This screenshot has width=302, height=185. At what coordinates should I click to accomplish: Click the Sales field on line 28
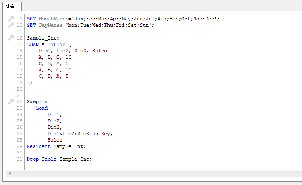tap(55, 140)
